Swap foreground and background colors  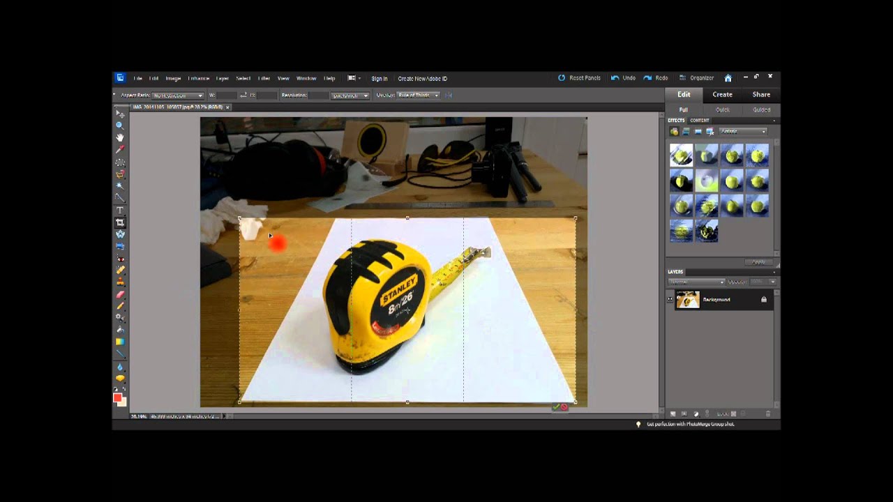coord(124,388)
